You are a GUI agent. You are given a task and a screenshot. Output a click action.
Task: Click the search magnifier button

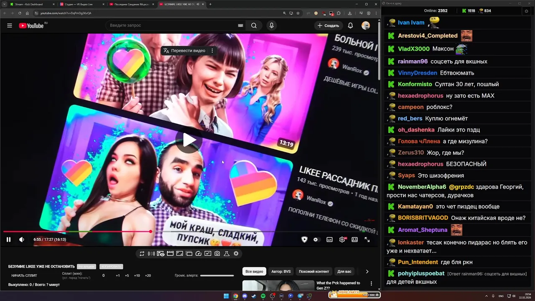click(254, 26)
